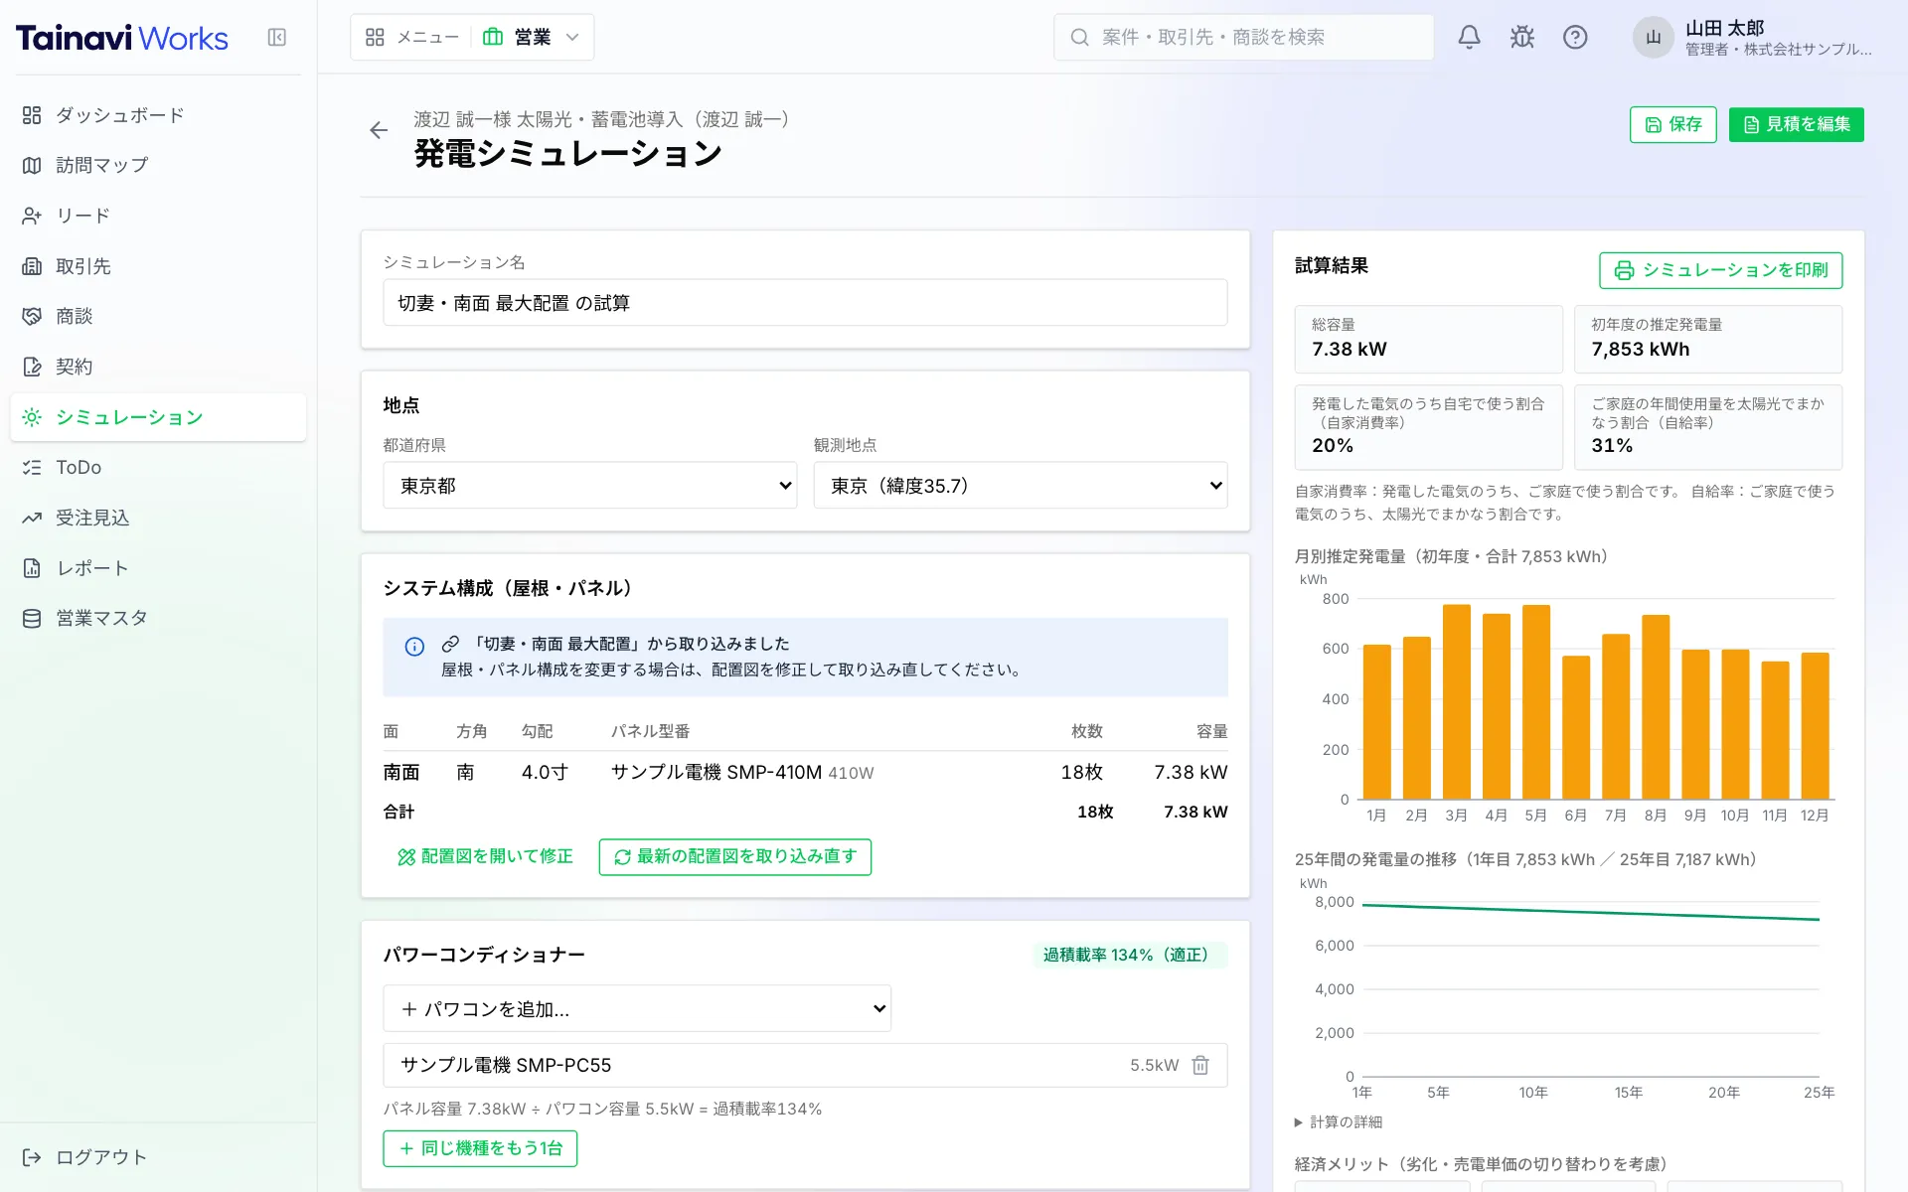The image size is (1908, 1192).
Task: Go to 受注見込 in the sidebar
Action: (158, 518)
